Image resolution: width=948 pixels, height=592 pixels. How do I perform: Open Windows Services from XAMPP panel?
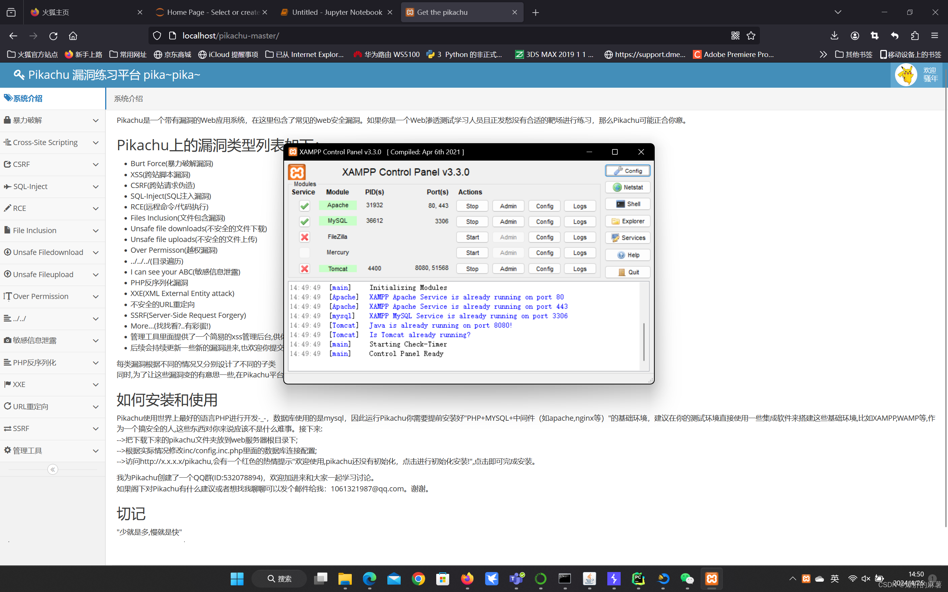click(x=628, y=238)
